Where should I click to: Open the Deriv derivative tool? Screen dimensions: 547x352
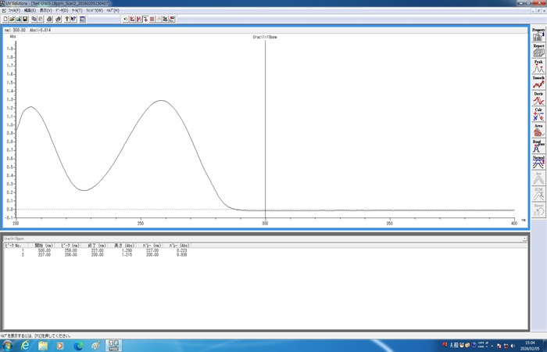pos(538,99)
